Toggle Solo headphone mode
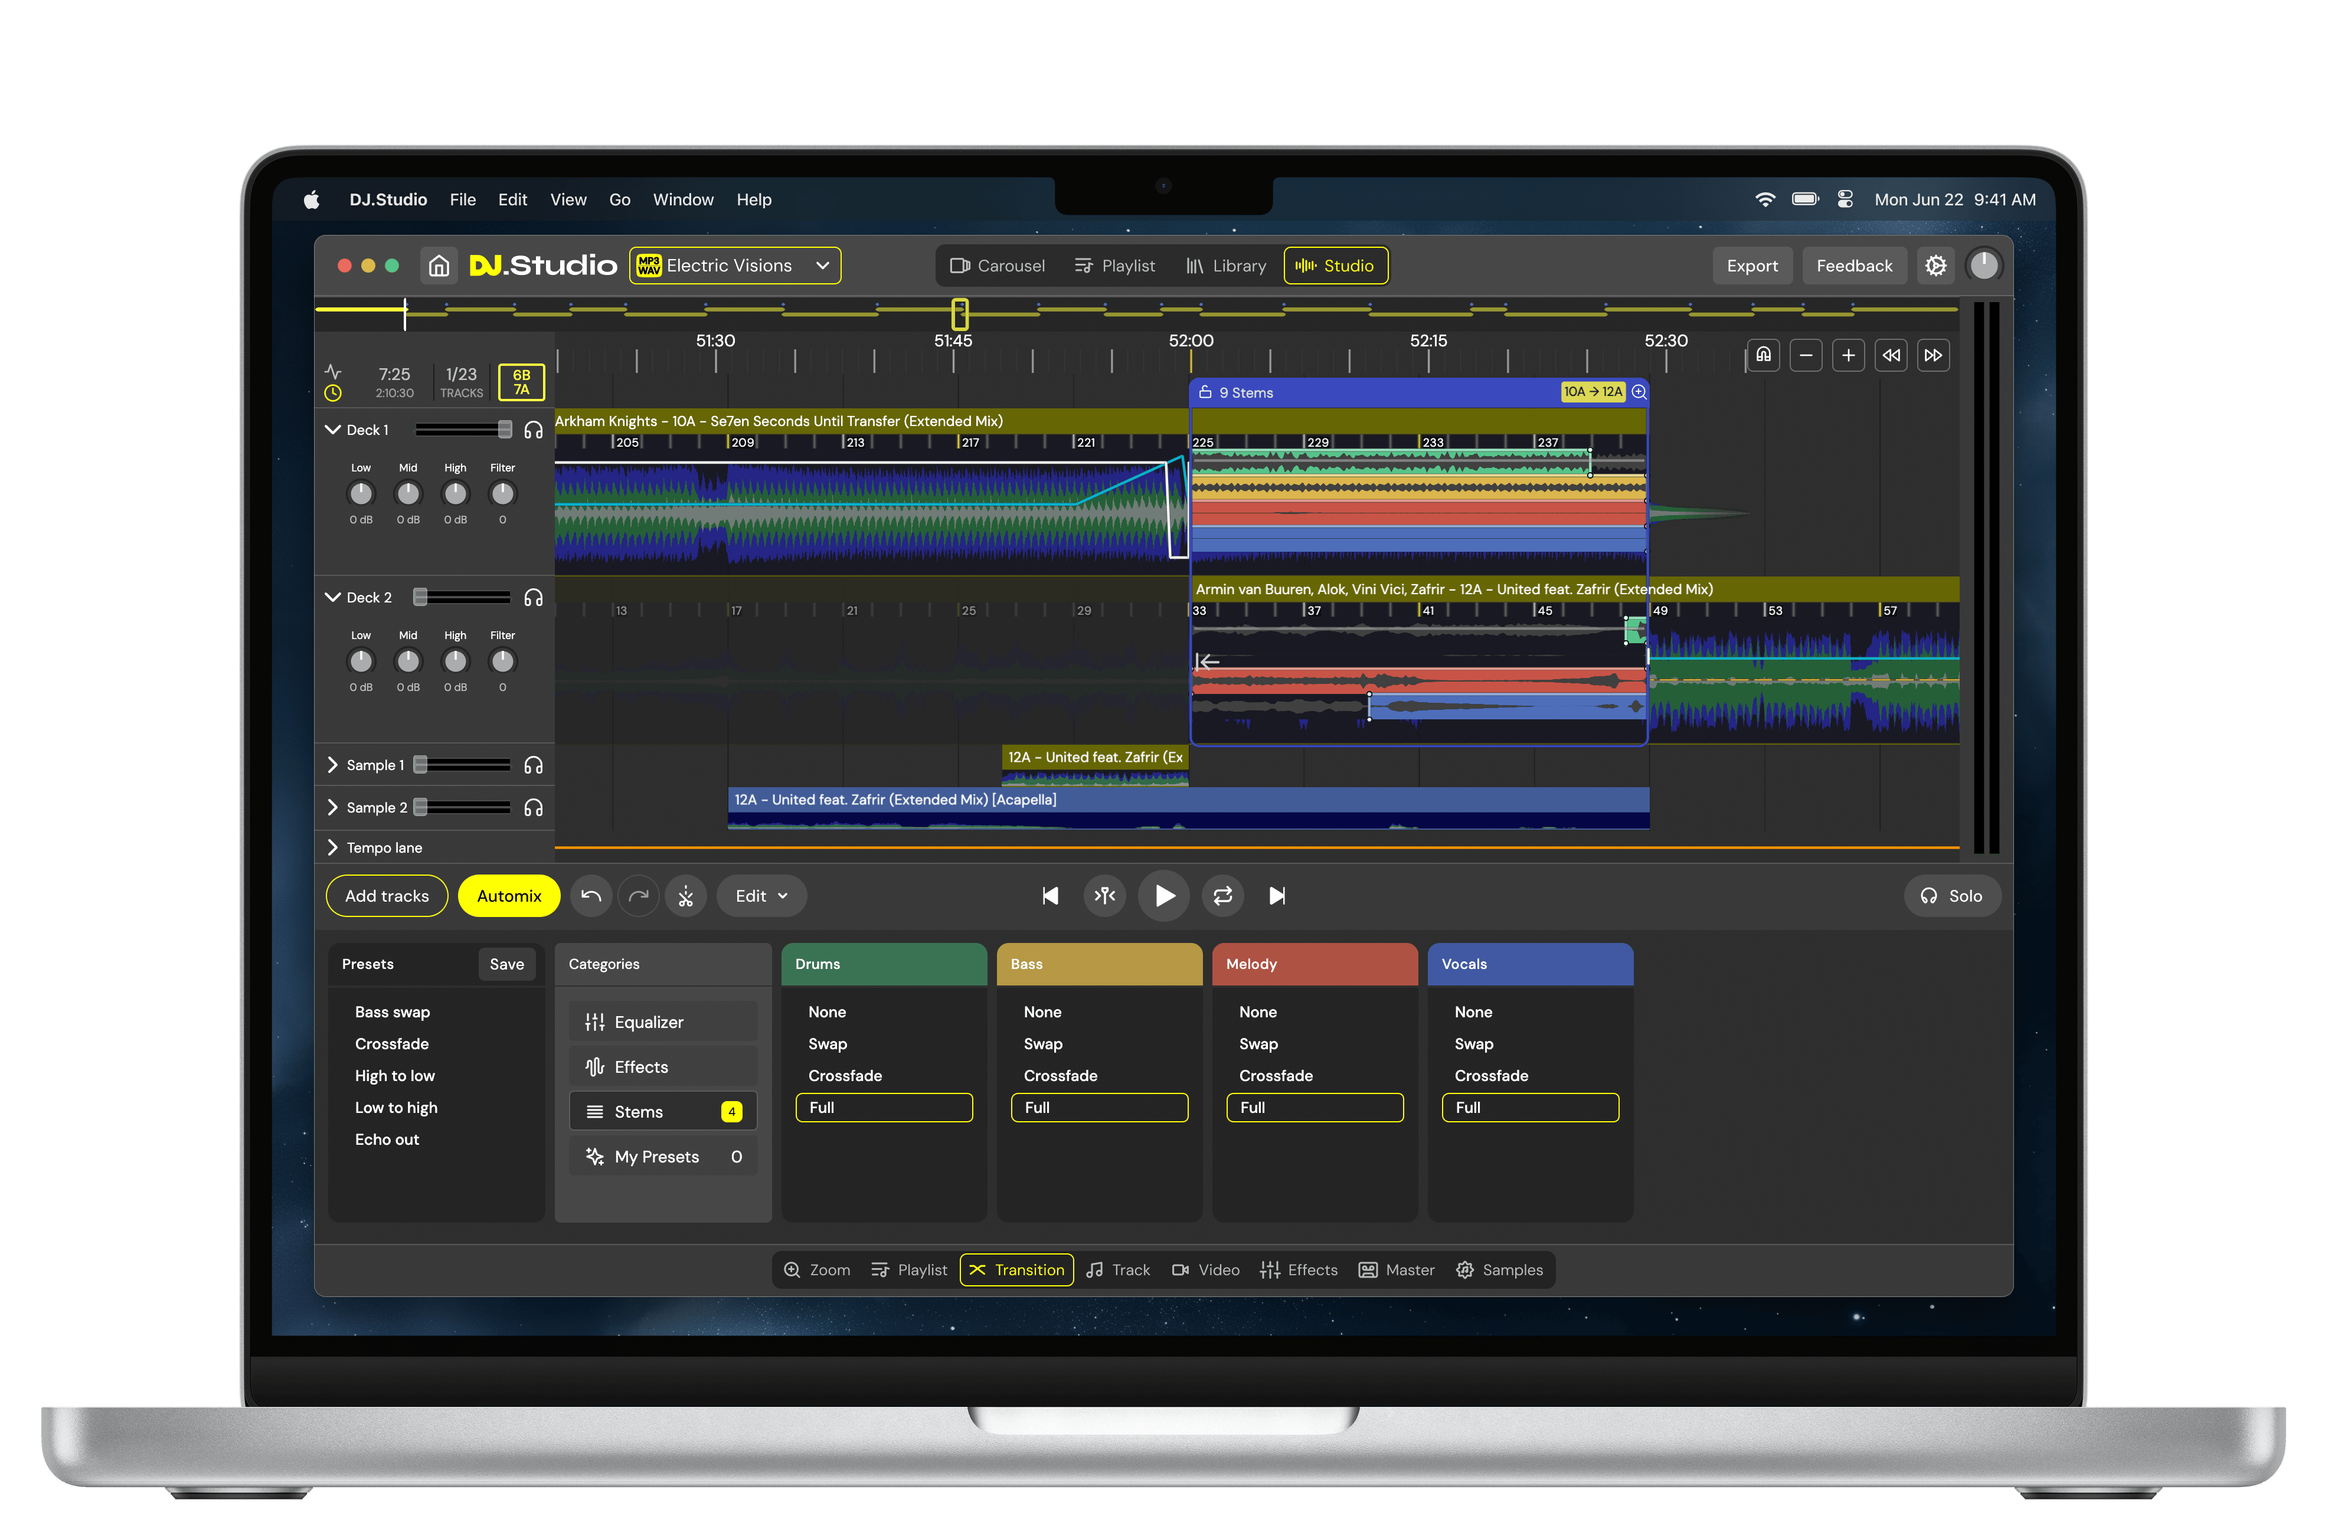This screenshot has width=2328, height=1513. (1953, 896)
